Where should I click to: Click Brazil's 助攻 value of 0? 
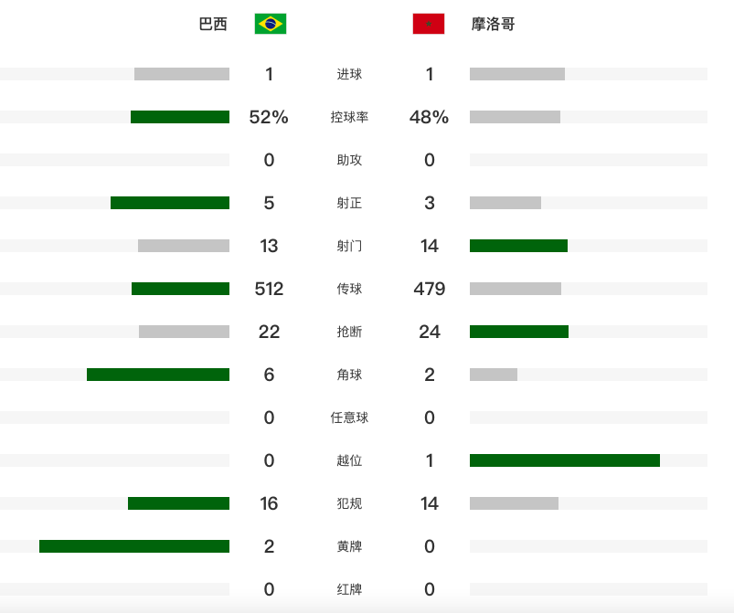(269, 160)
